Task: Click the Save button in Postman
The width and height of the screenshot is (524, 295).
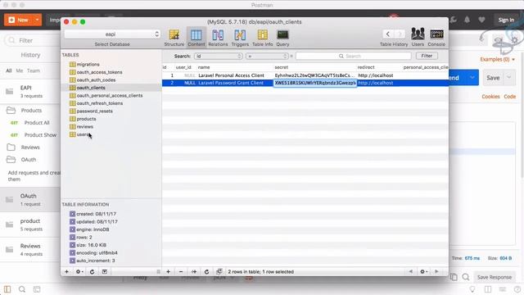Action: tap(493, 78)
